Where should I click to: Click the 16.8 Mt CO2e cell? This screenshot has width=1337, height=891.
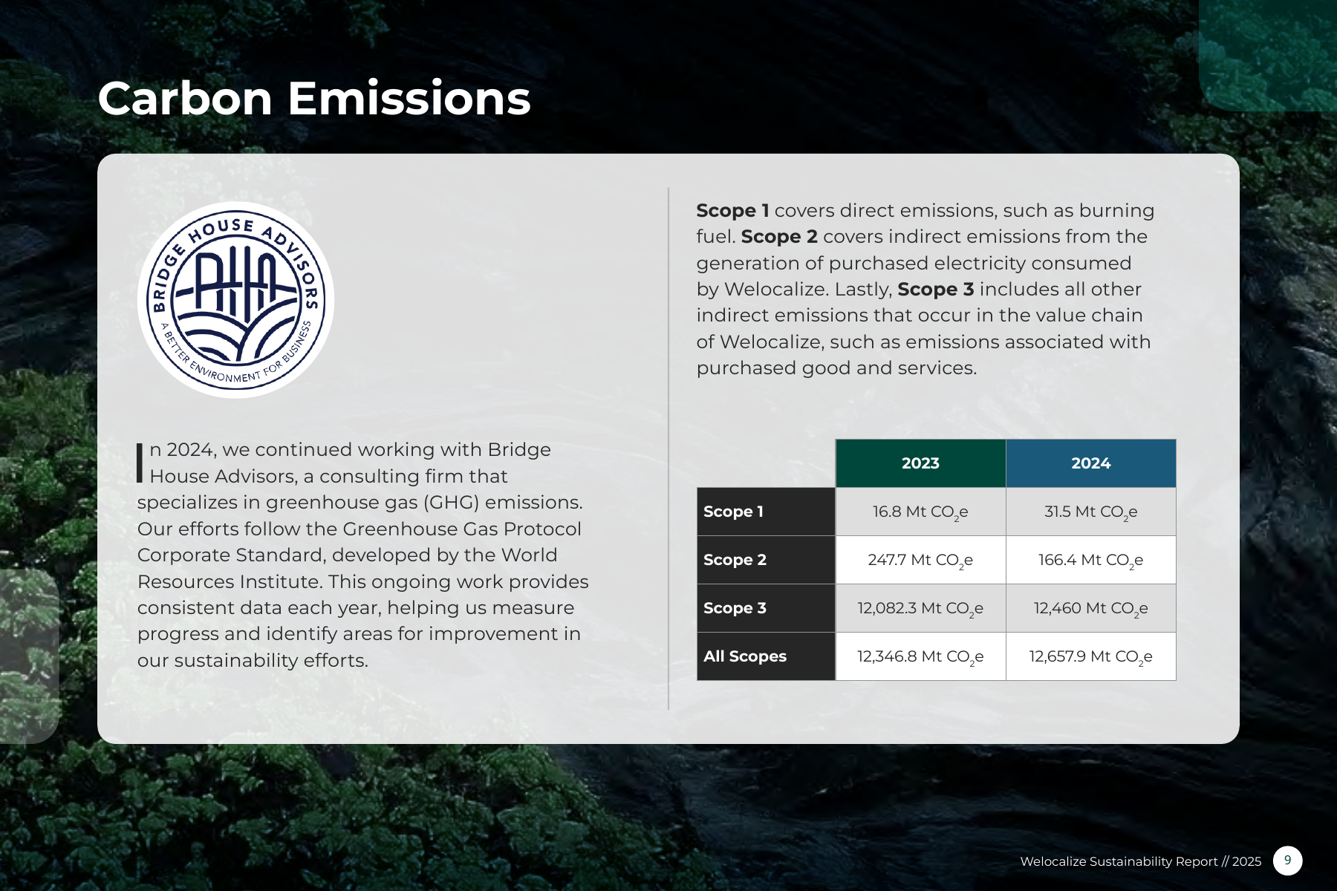pyautogui.click(x=920, y=512)
